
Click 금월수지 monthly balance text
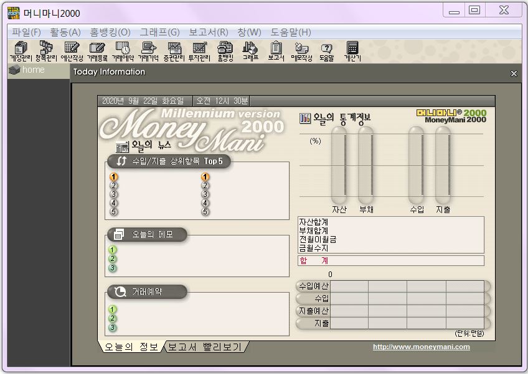(314, 249)
